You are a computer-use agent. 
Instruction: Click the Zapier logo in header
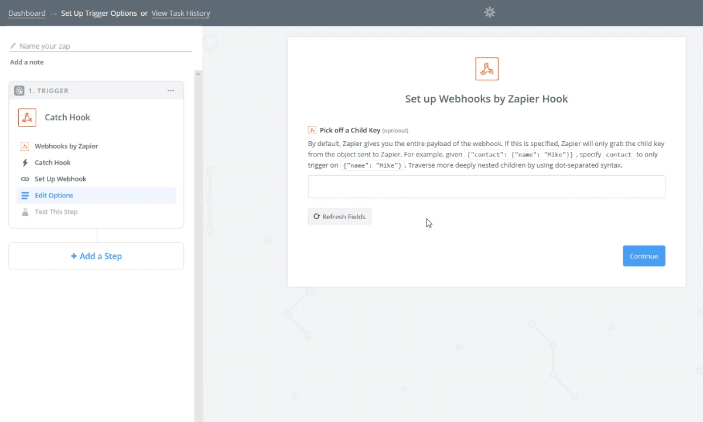coord(490,12)
